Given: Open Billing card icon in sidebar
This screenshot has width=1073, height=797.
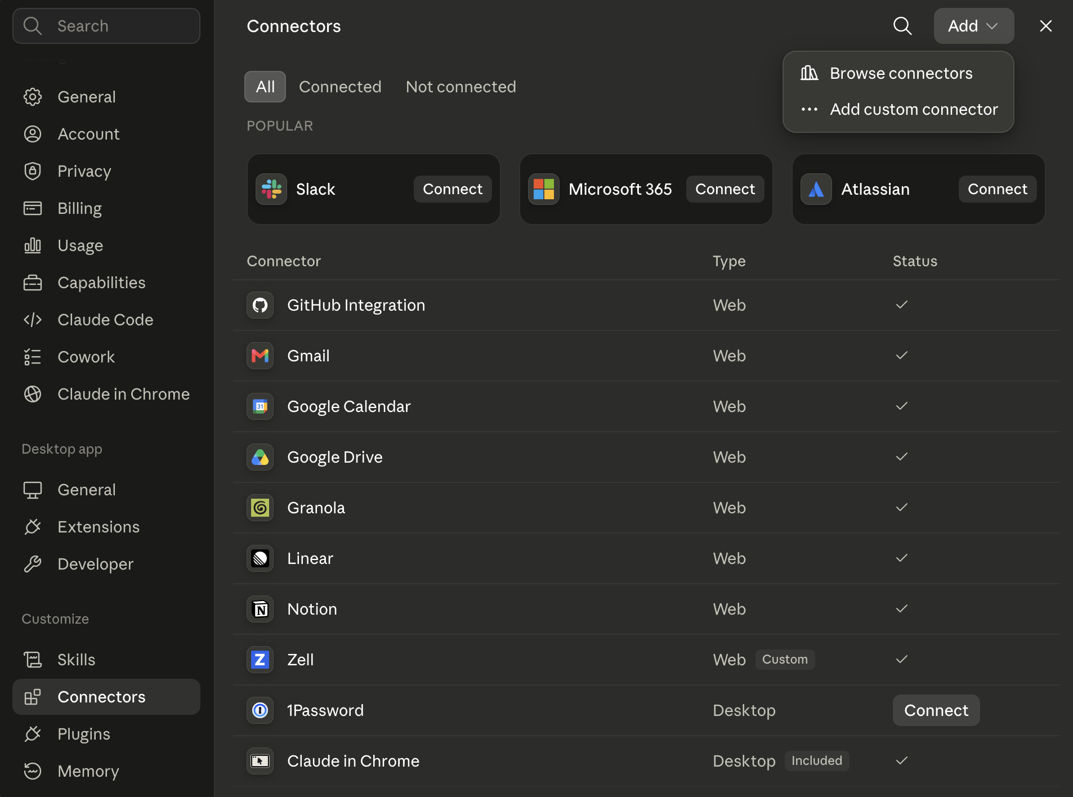Looking at the screenshot, I should [33, 208].
